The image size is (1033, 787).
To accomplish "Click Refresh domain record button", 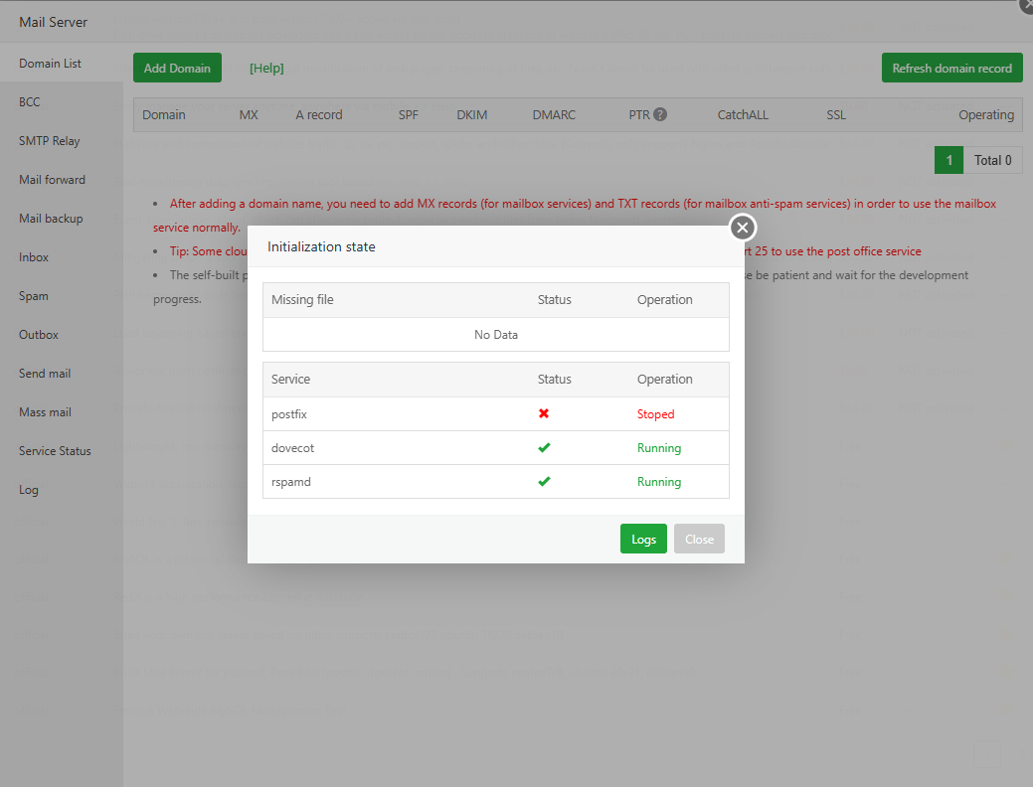I will coord(951,69).
